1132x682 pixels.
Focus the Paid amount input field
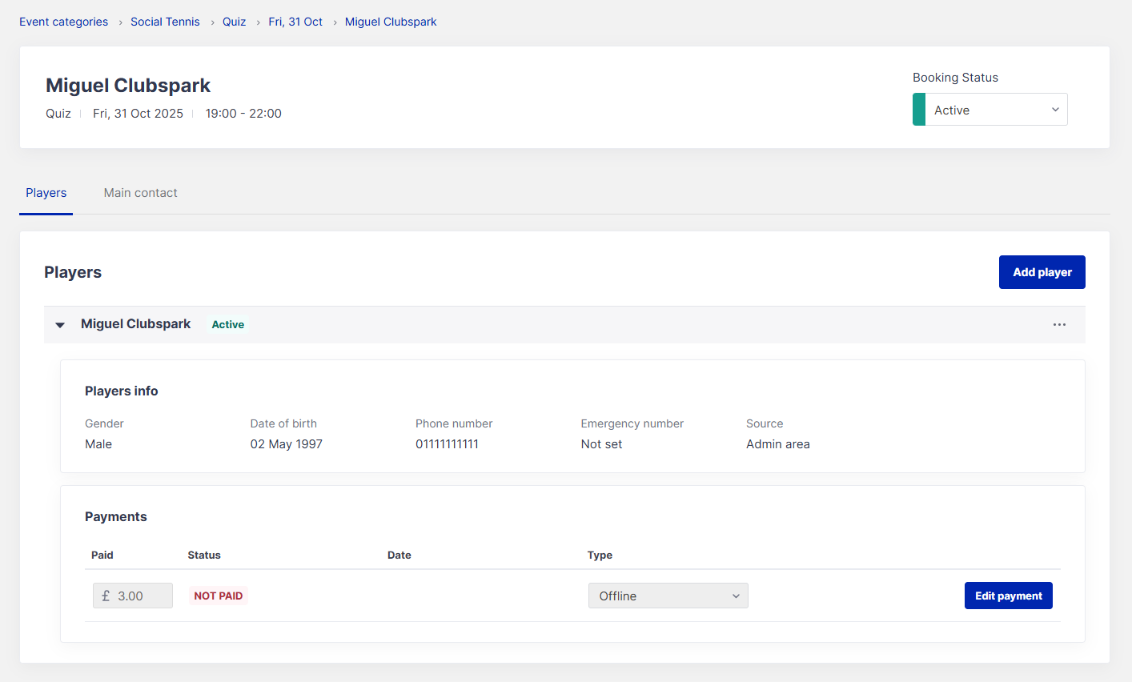click(142, 596)
